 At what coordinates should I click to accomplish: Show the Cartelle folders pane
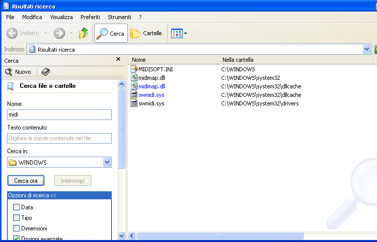(x=146, y=33)
